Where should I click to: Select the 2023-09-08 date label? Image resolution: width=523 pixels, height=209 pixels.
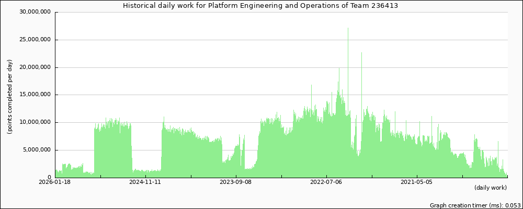tap(236, 182)
